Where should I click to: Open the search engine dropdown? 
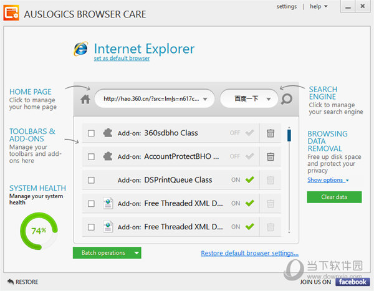269,99
